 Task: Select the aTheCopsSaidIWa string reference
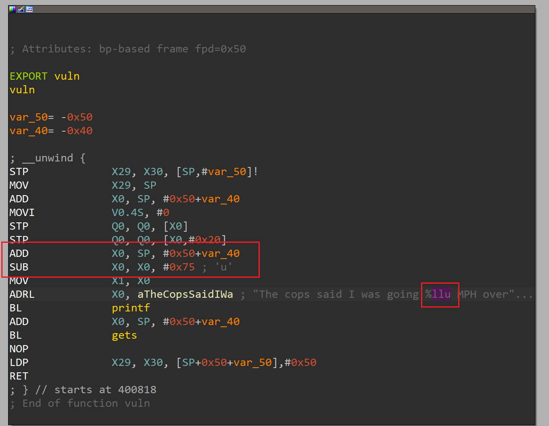tap(185, 294)
